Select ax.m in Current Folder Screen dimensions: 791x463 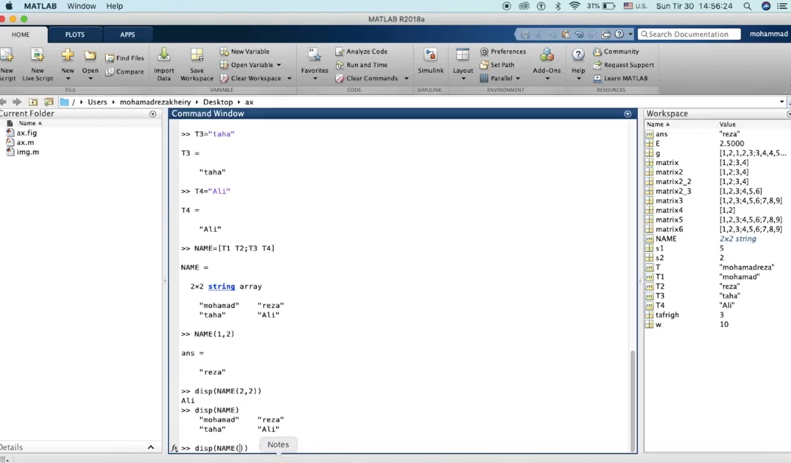click(25, 142)
